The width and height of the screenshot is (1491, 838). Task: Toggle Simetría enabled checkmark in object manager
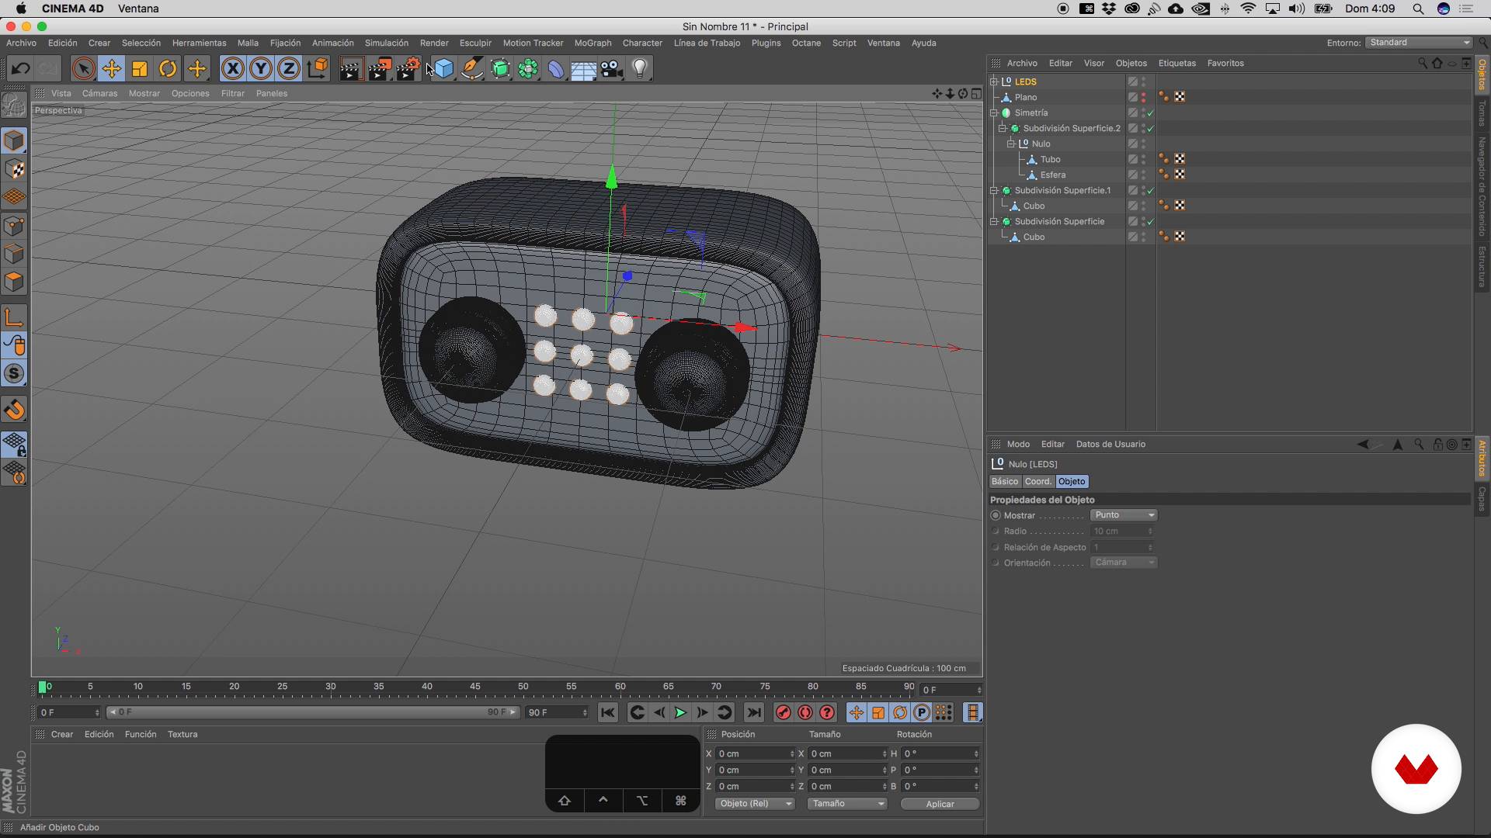coord(1150,113)
